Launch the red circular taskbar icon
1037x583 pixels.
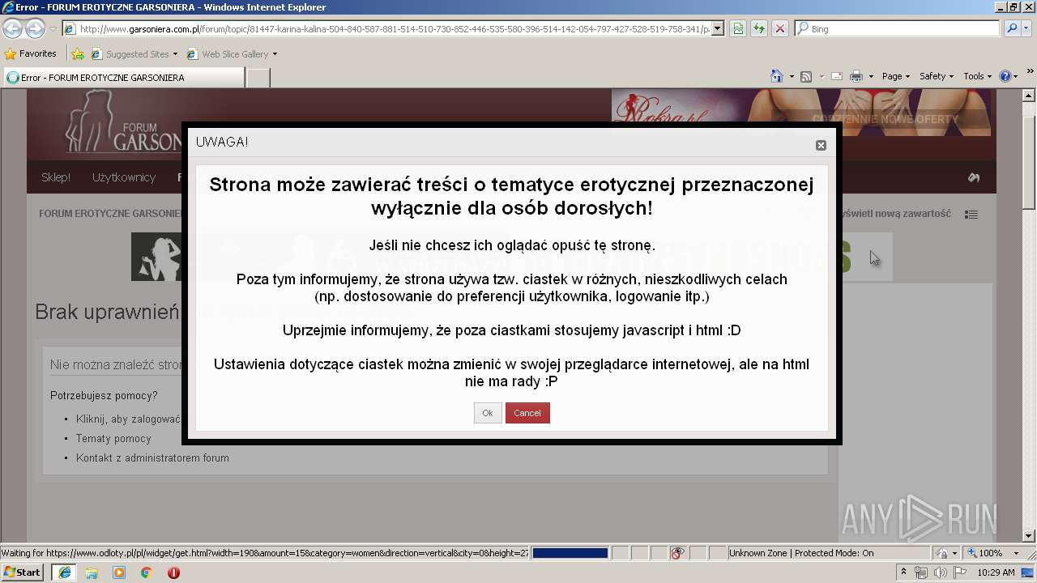coord(173,572)
